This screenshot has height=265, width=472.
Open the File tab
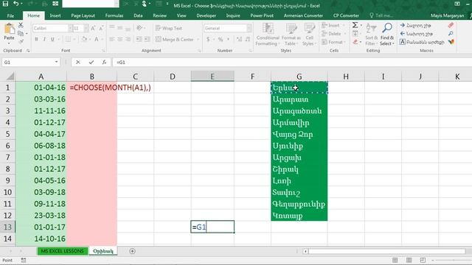click(10, 15)
